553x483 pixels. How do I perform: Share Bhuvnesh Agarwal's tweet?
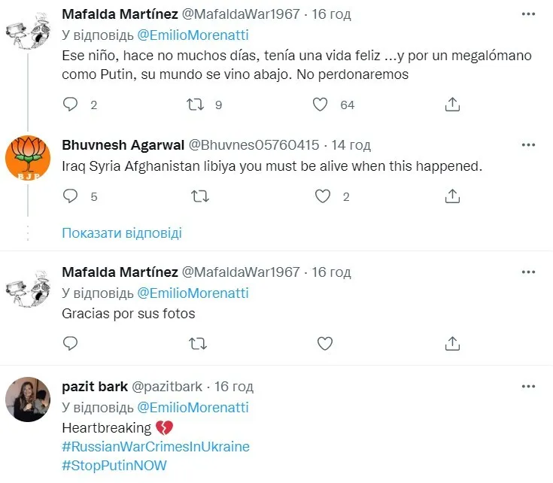(x=452, y=196)
